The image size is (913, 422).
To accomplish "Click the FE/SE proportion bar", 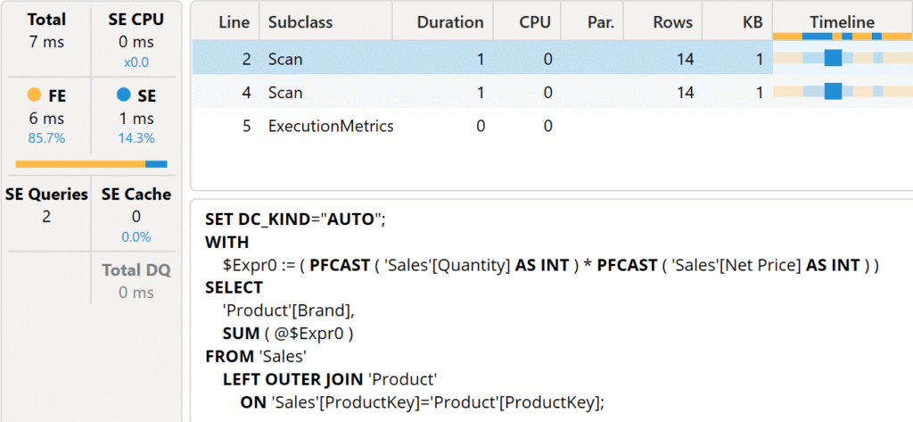I will [x=92, y=164].
